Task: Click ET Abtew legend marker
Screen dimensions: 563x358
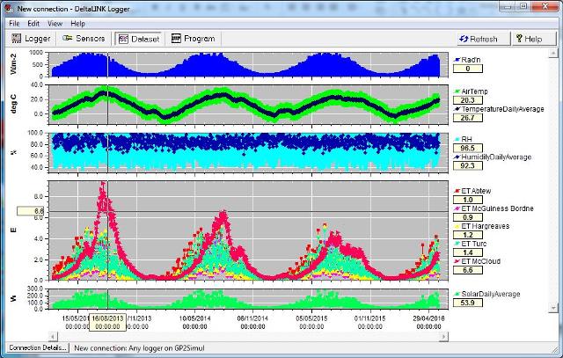Action: [457, 191]
